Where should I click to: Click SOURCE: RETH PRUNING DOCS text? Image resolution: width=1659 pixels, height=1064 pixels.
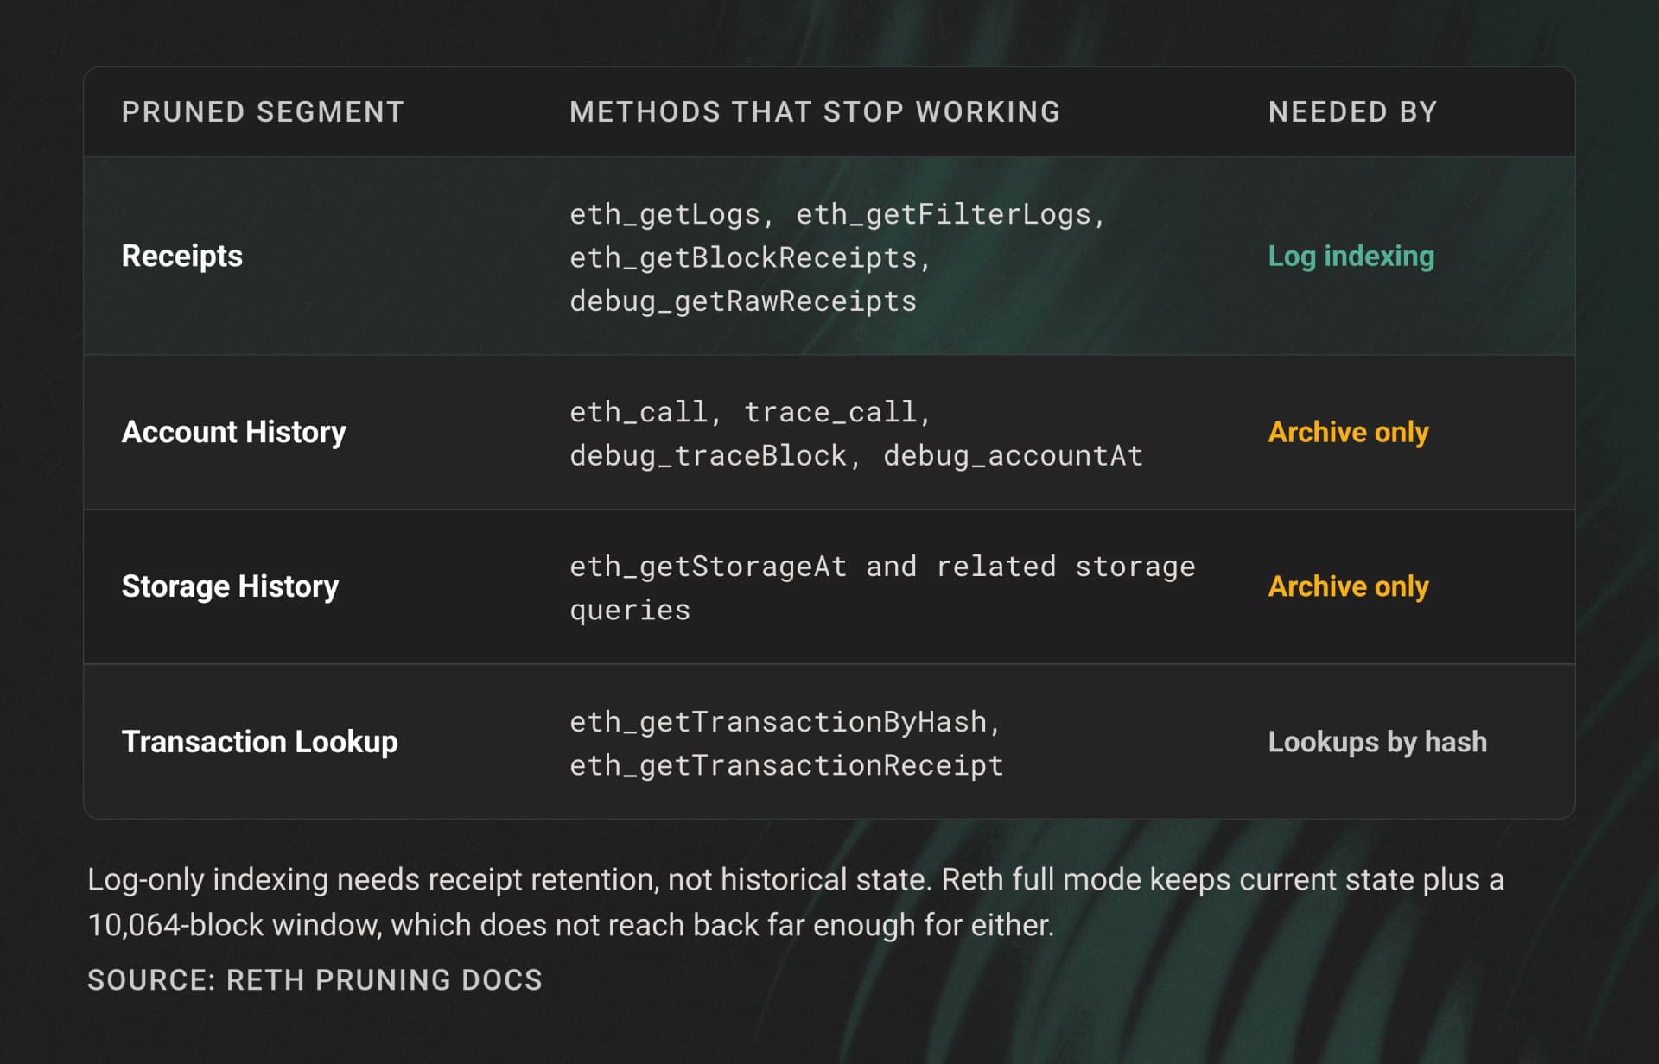[315, 980]
